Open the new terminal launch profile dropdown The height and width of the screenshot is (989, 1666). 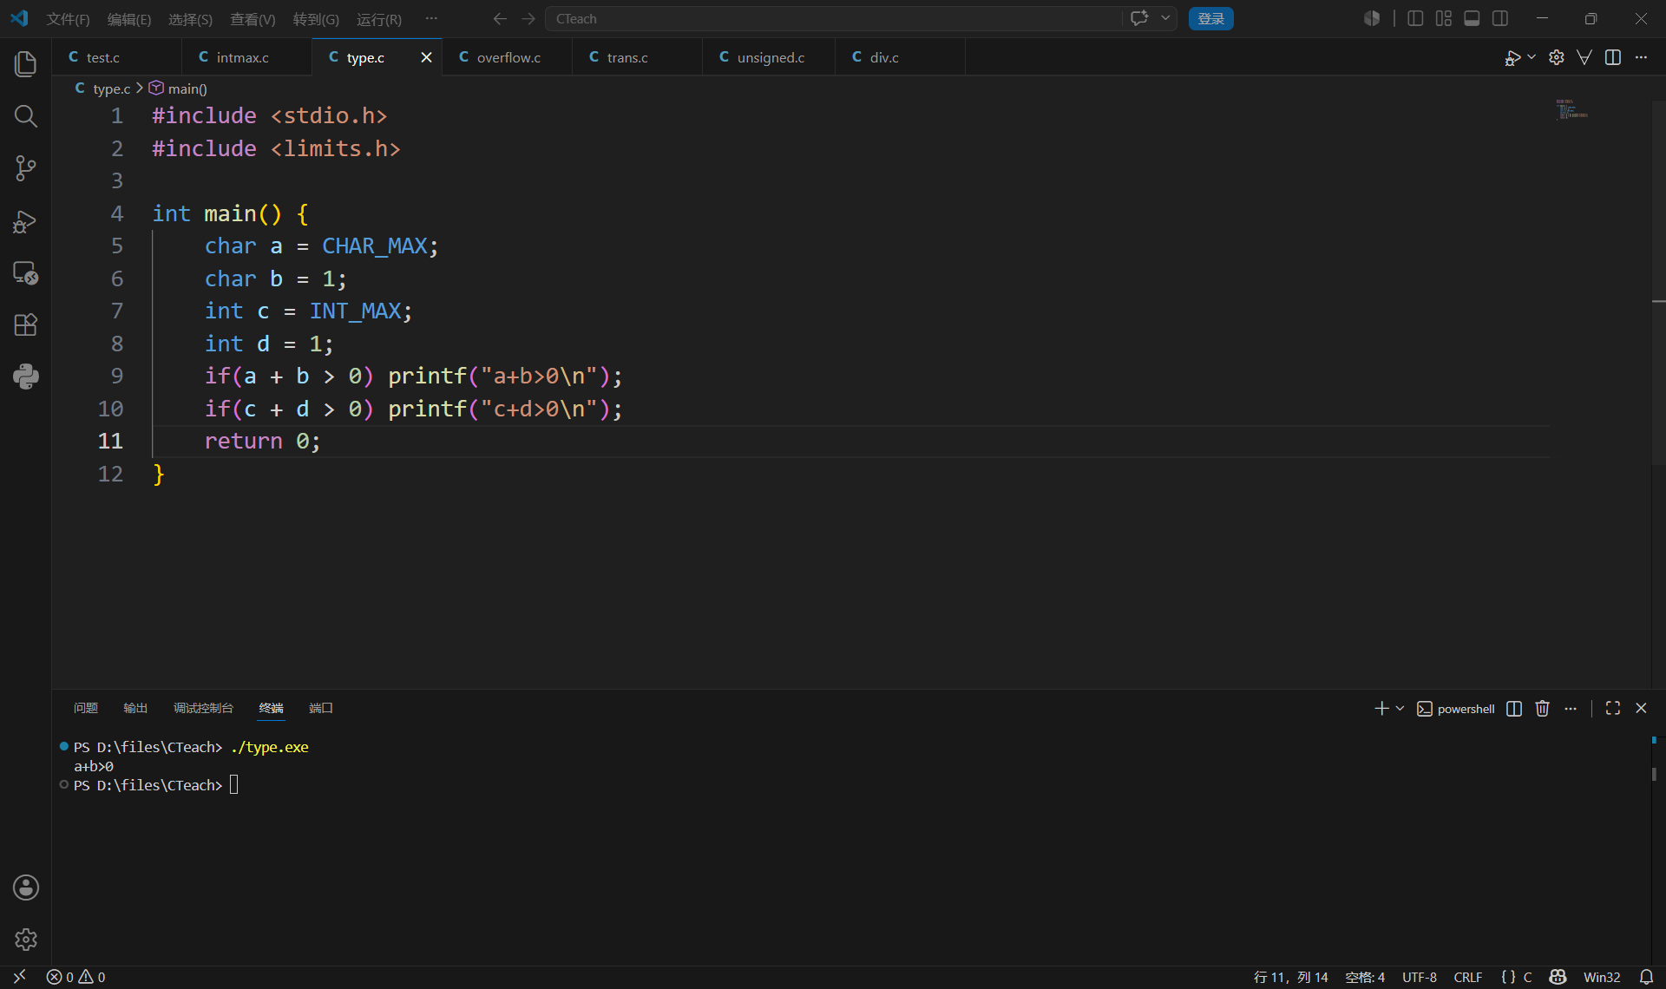pyautogui.click(x=1400, y=709)
